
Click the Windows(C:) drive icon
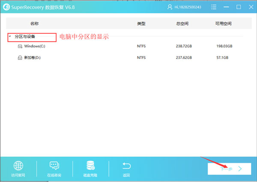20,46
